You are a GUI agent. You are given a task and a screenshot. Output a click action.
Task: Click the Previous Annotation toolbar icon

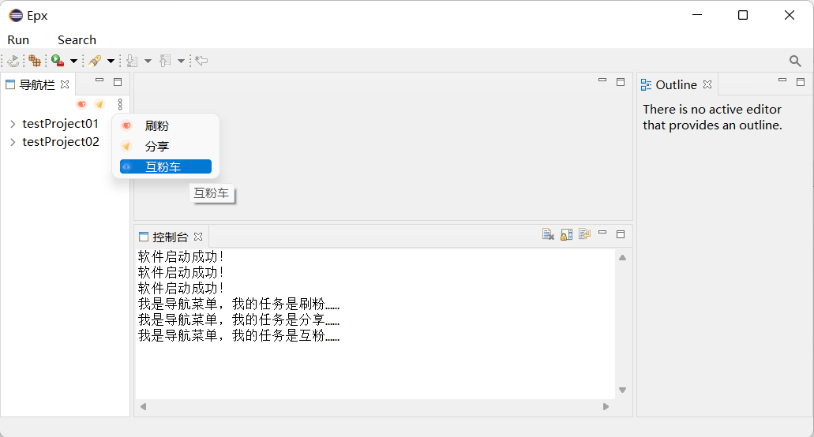pyautogui.click(x=165, y=61)
